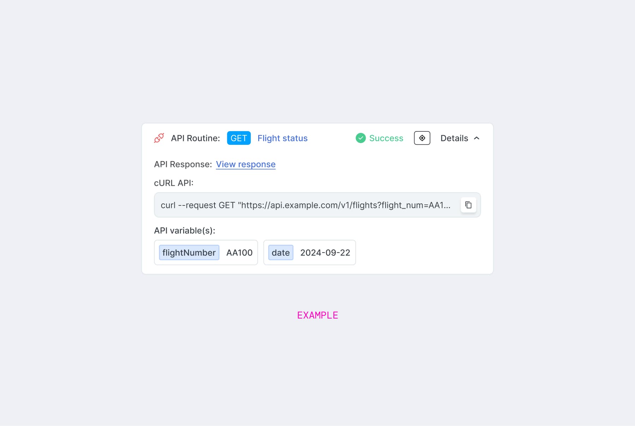Select the flightNumber variable tag
635x426 pixels.
point(189,252)
